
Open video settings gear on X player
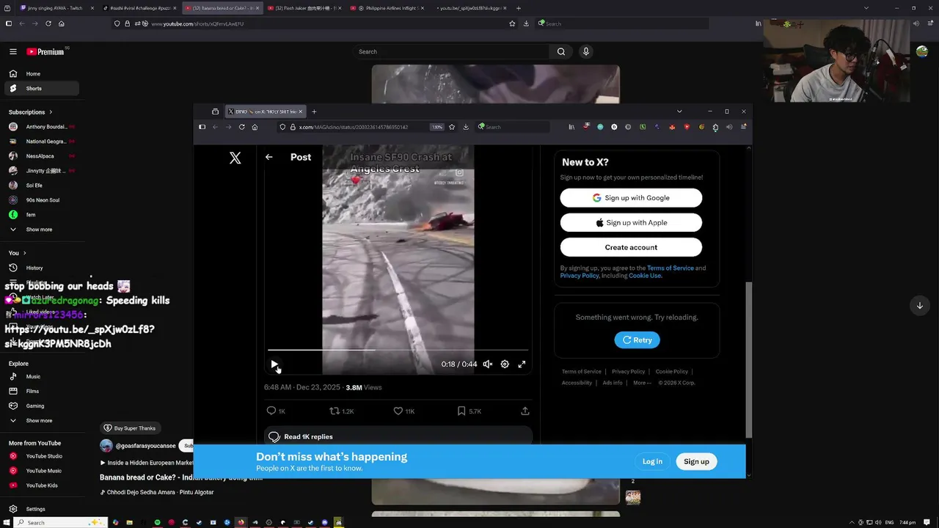pyautogui.click(x=505, y=364)
